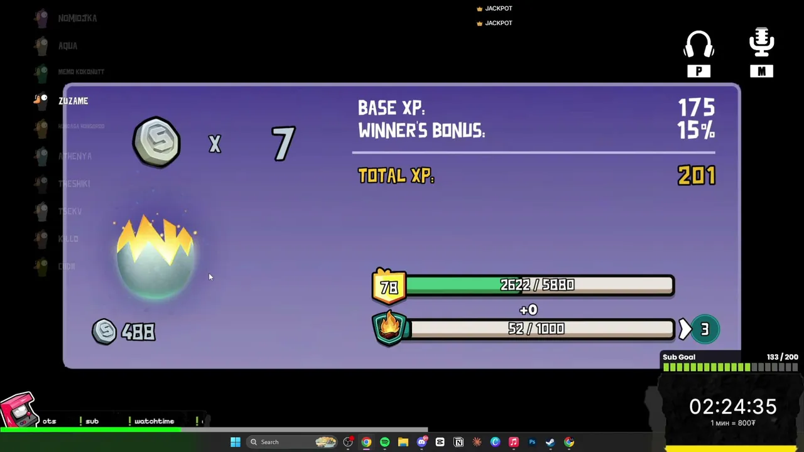Screen dimensions: 804x452
Task: Toggle the M microphone key indicator
Action: point(761,71)
